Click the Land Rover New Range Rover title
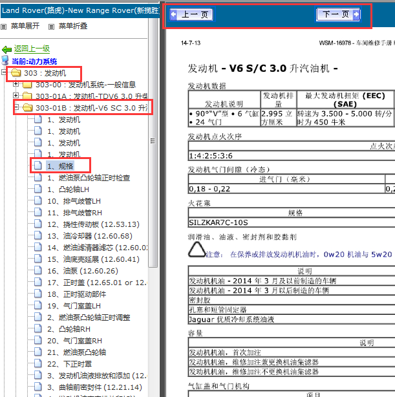The height and width of the screenshot is (397, 395). pos(81,10)
